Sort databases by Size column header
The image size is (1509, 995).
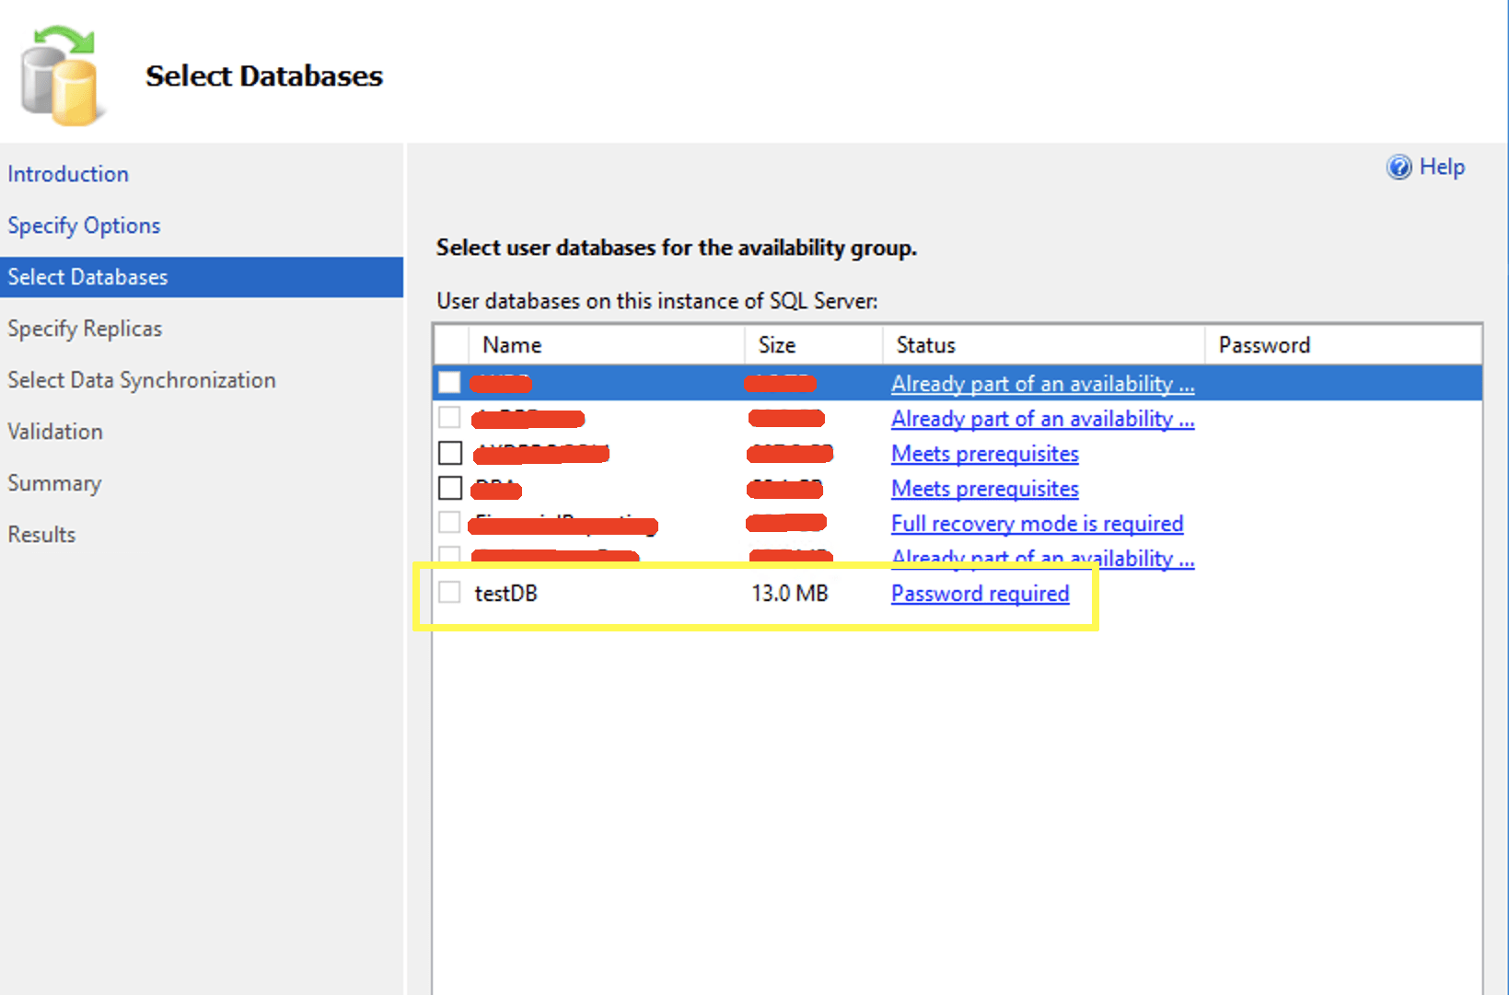[x=776, y=345]
